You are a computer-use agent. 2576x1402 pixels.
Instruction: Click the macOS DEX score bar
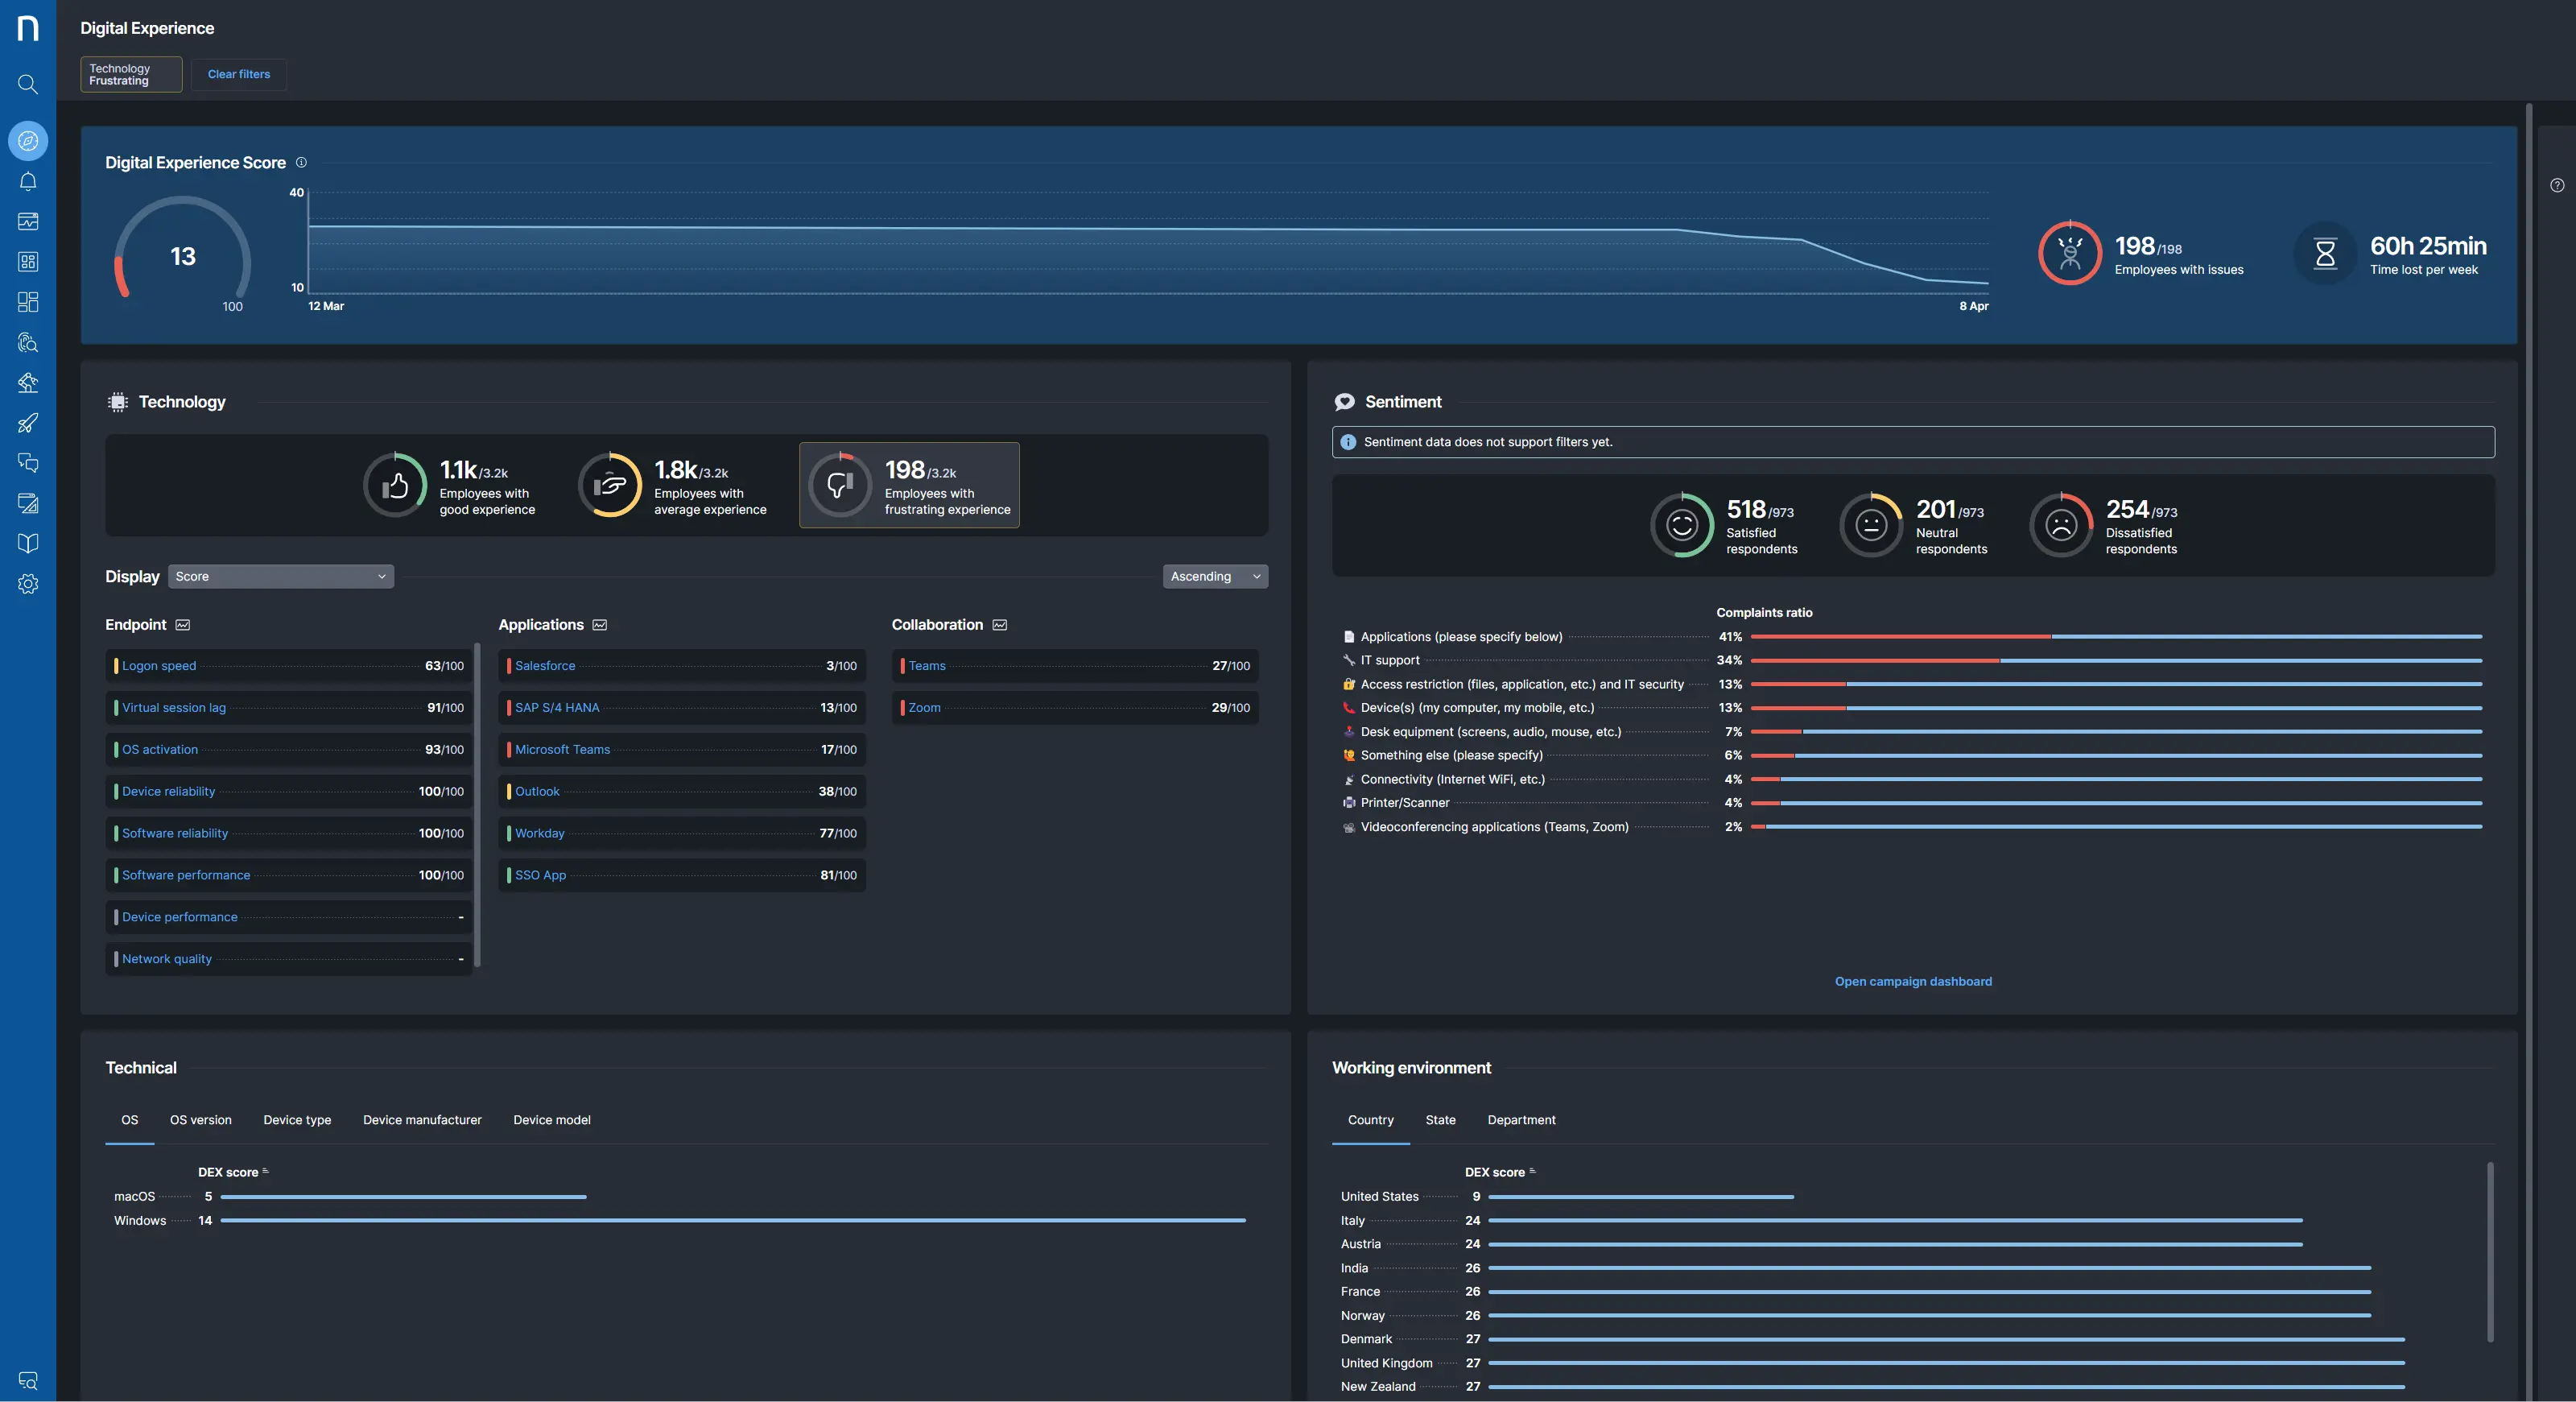403,1197
